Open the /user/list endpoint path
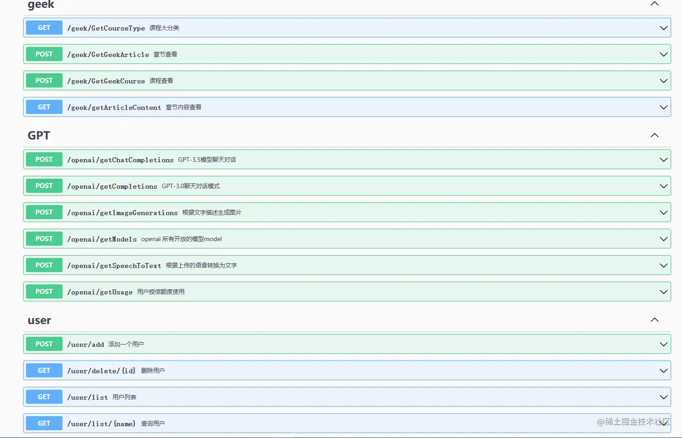 pos(88,397)
